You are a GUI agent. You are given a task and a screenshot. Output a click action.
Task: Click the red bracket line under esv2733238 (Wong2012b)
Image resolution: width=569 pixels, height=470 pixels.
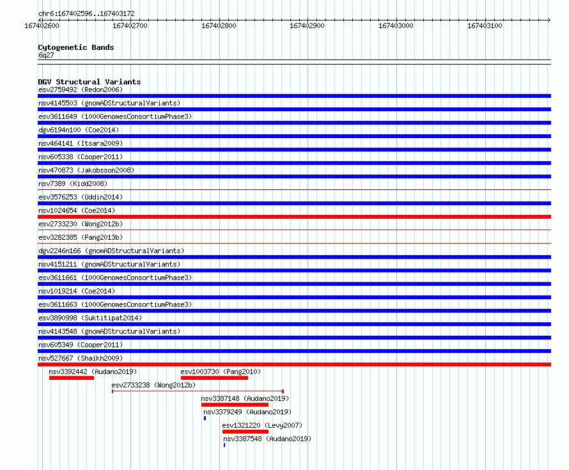pyautogui.click(x=198, y=391)
